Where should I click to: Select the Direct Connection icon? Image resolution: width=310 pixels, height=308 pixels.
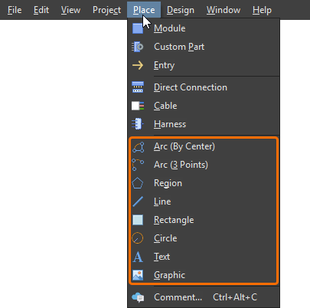[x=138, y=87]
